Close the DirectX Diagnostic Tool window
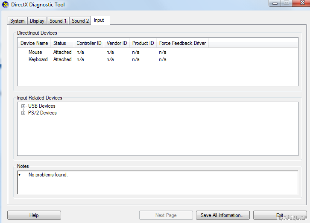This screenshot has width=310, height=223. (x=301, y=3)
